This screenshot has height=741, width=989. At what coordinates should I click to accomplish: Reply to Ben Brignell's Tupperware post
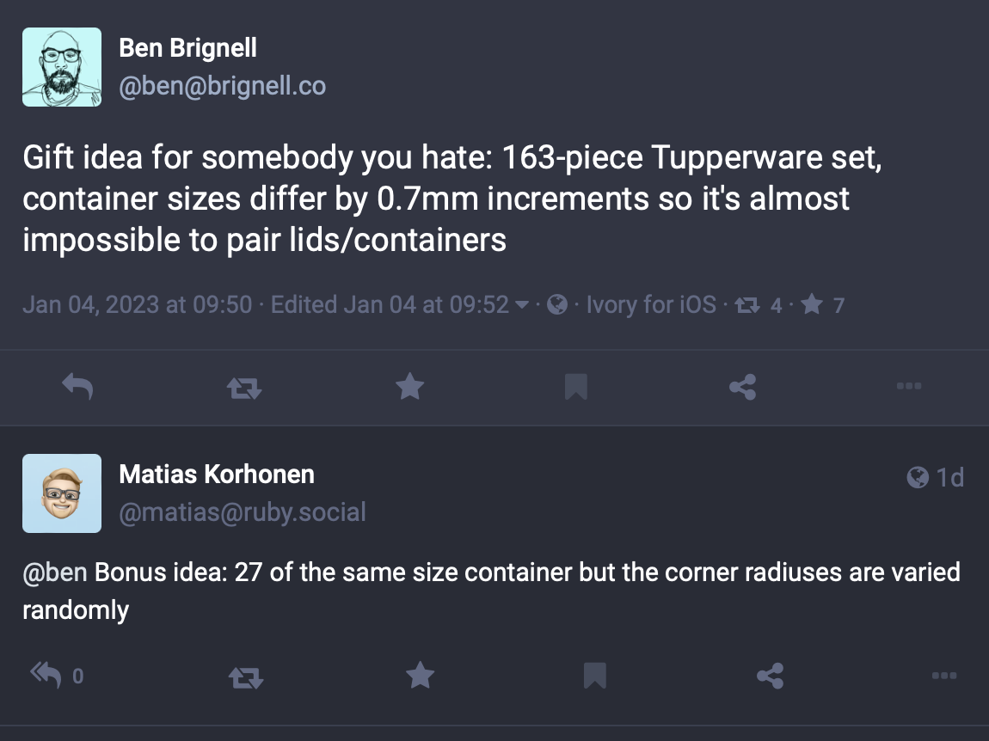click(77, 386)
